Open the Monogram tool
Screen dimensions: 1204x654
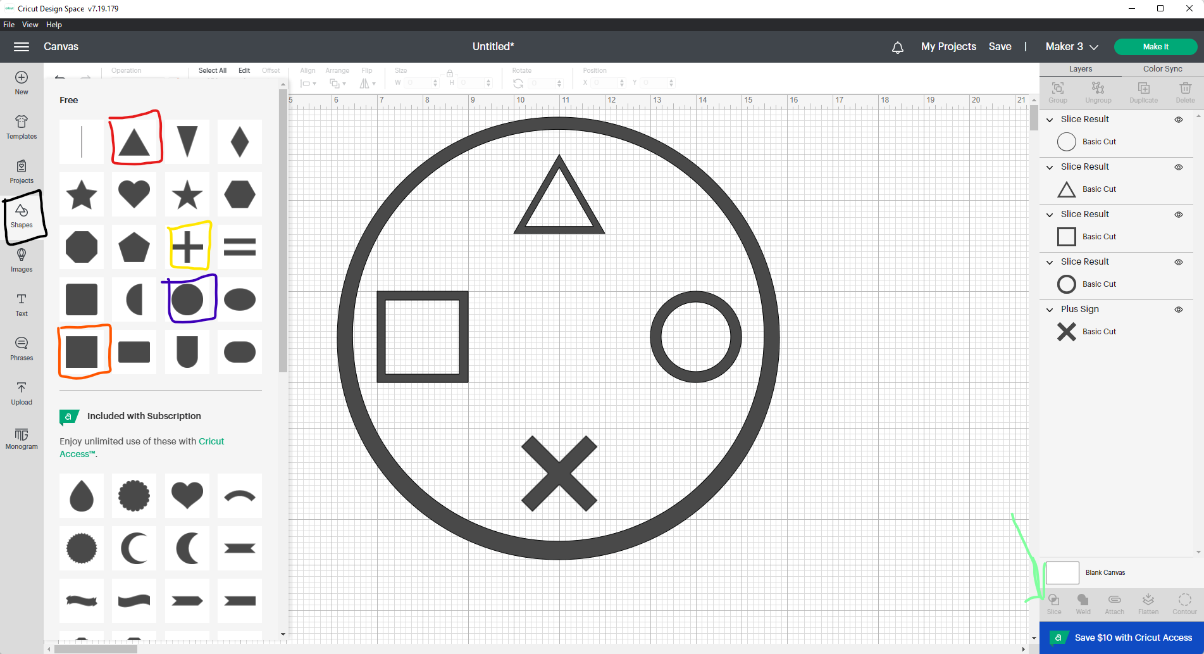point(22,438)
